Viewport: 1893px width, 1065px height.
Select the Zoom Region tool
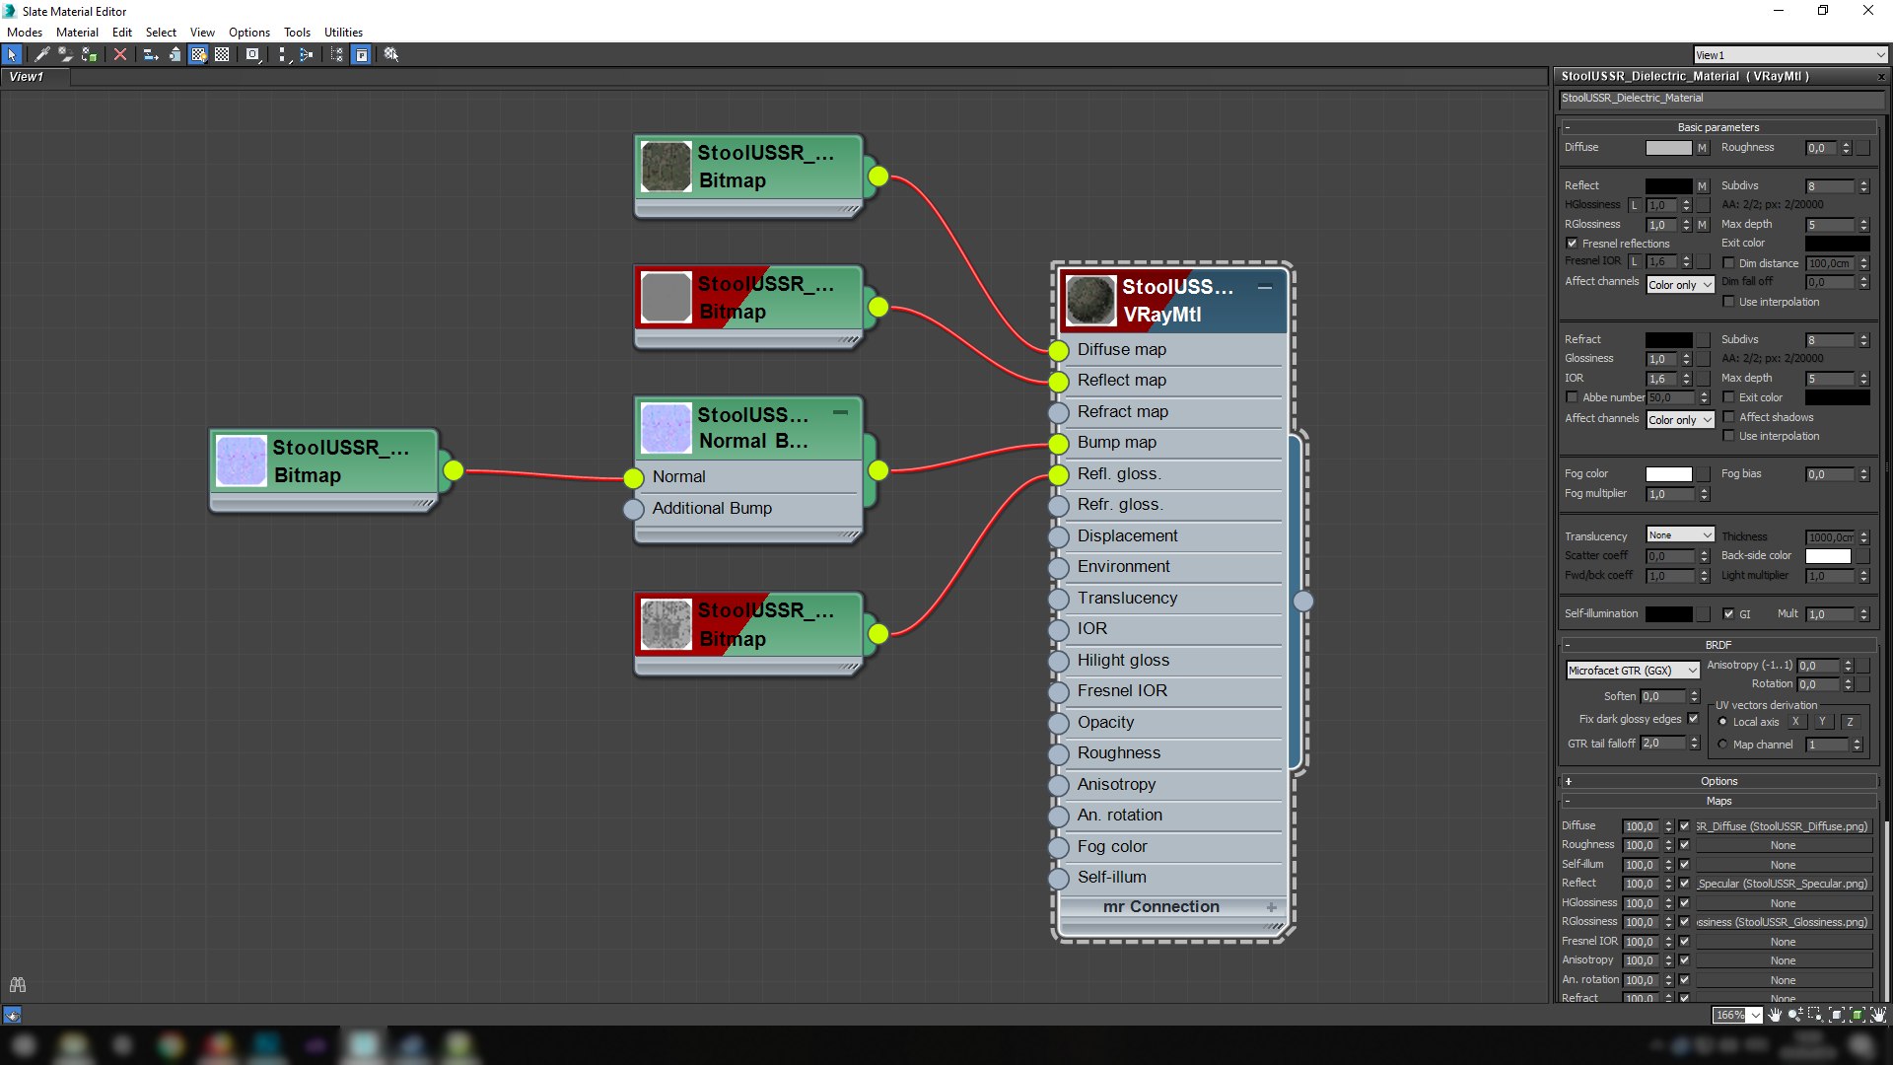pos(1815,1015)
